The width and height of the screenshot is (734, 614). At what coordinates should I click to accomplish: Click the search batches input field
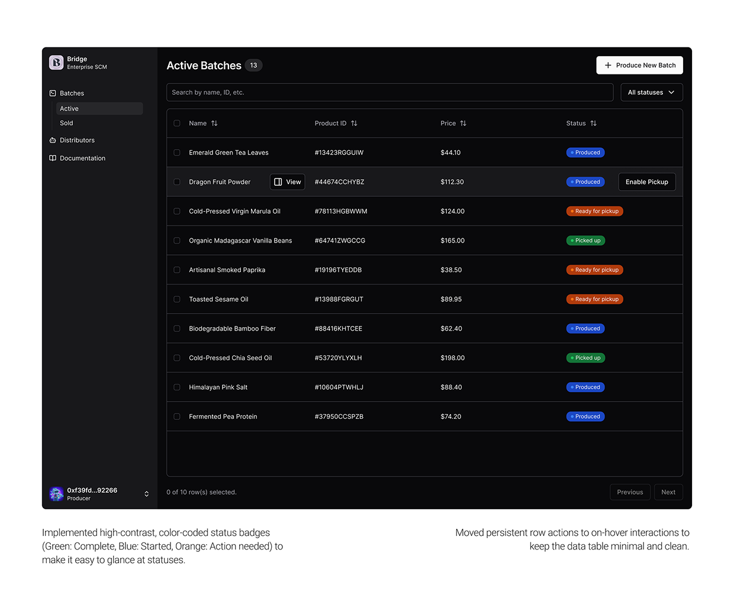click(389, 92)
